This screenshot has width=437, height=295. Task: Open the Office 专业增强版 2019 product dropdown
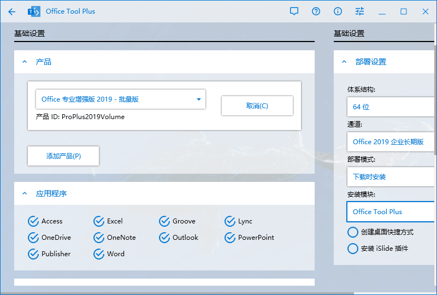click(120, 99)
